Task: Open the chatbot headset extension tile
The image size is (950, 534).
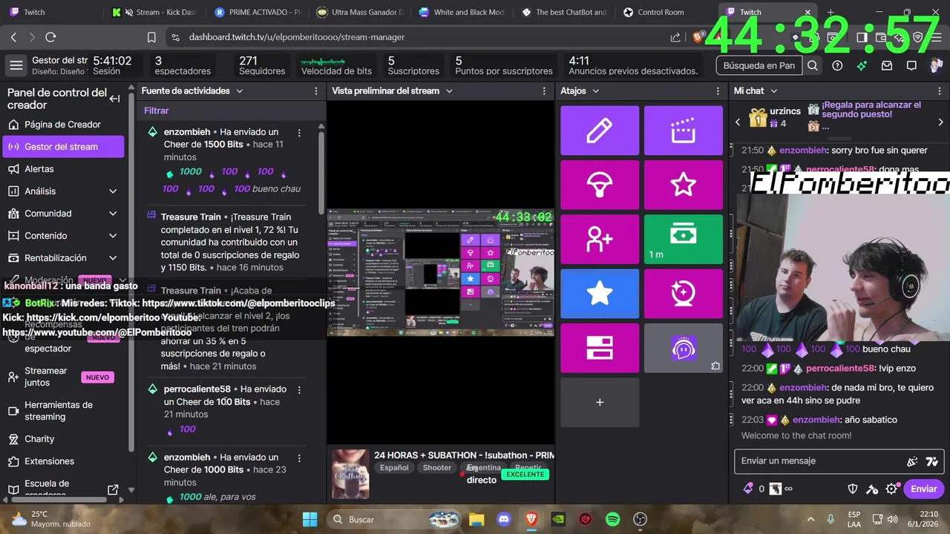Action: point(683,348)
